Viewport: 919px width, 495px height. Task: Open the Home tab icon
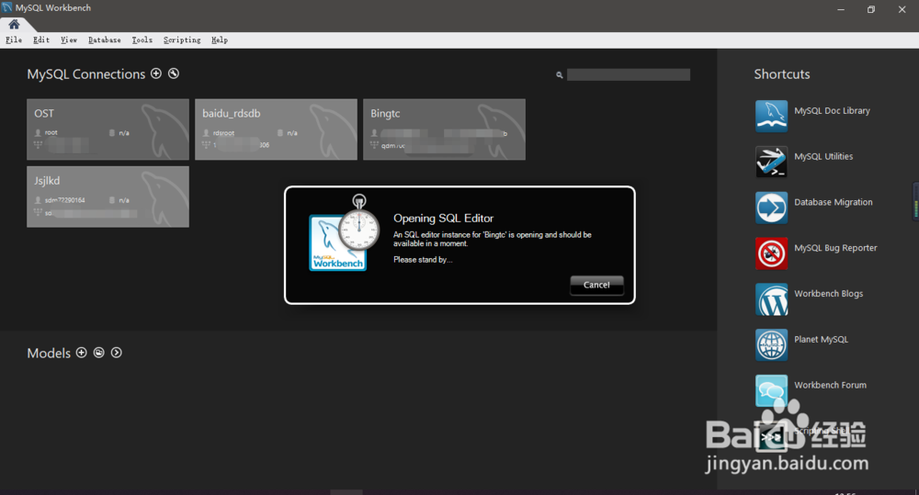tap(14, 25)
